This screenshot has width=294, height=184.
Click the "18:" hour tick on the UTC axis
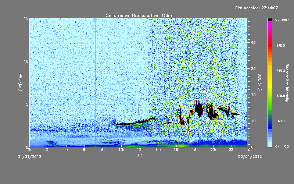click(x=195, y=150)
